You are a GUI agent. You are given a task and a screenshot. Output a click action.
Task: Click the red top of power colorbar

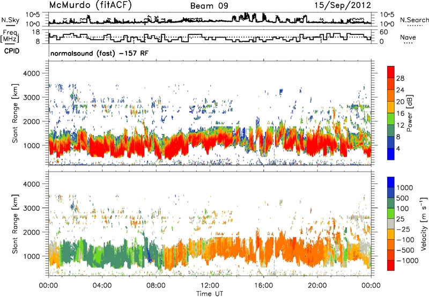pyautogui.click(x=391, y=72)
